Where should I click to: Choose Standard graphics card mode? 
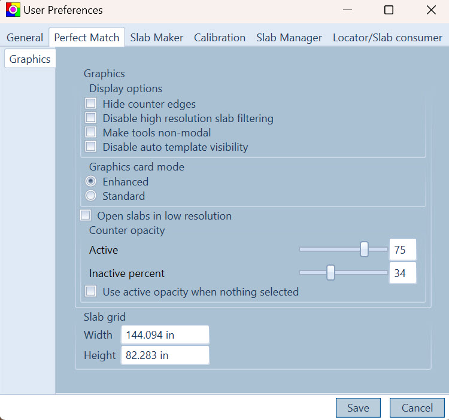91,196
